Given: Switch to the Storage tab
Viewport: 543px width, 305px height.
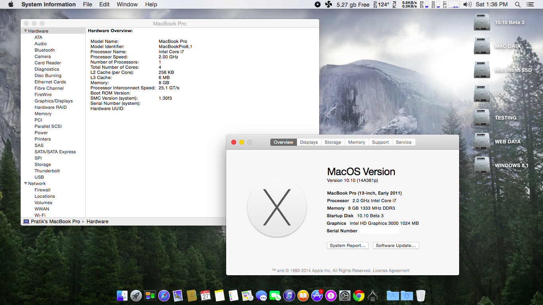Looking at the screenshot, I should click(x=333, y=142).
